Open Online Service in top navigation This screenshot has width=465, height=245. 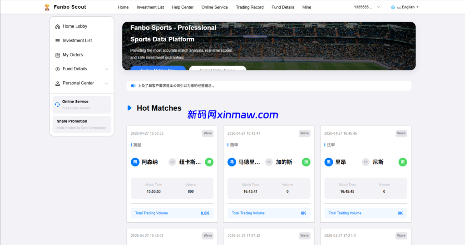[x=214, y=7]
